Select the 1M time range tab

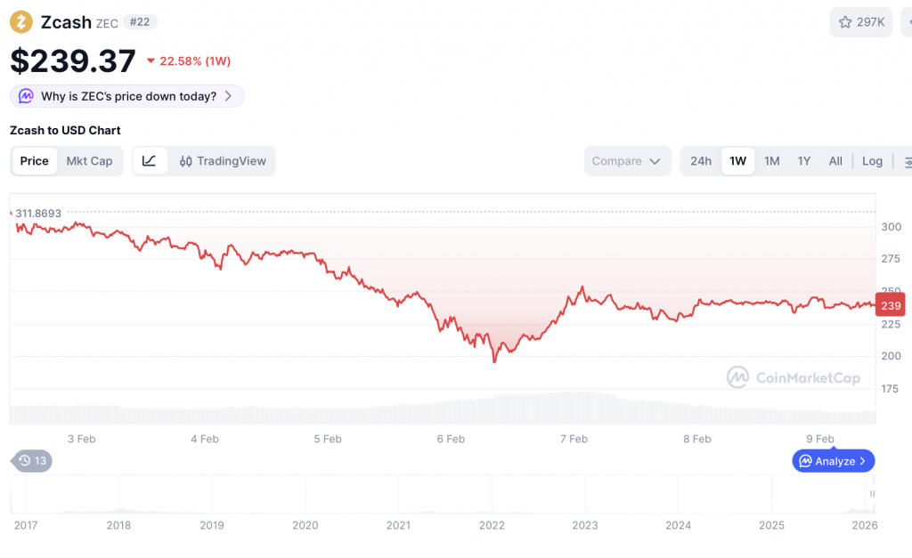tap(771, 161)
